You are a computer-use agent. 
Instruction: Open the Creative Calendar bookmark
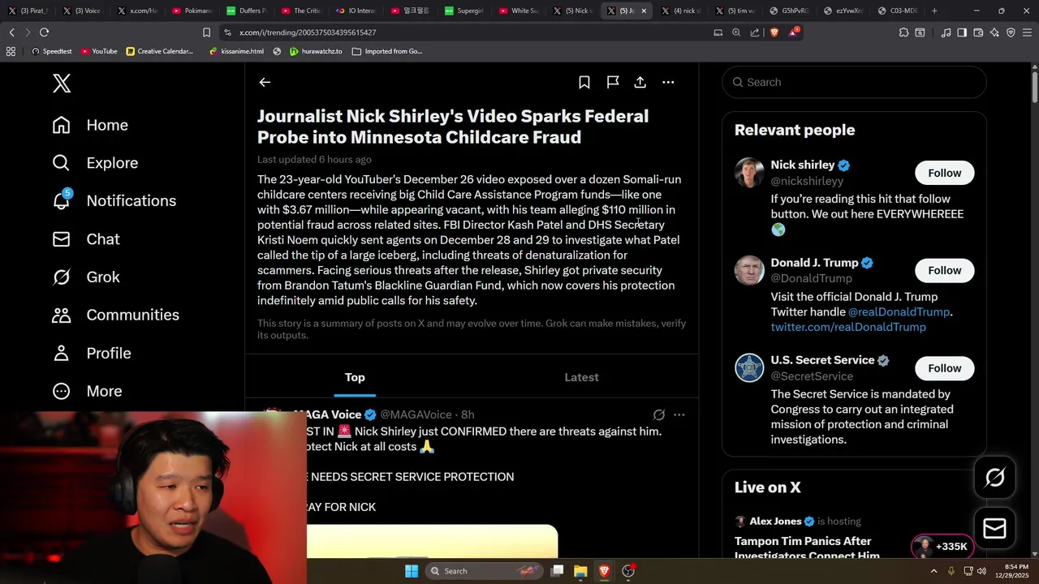pyautogui.click(x=160, y=51)
